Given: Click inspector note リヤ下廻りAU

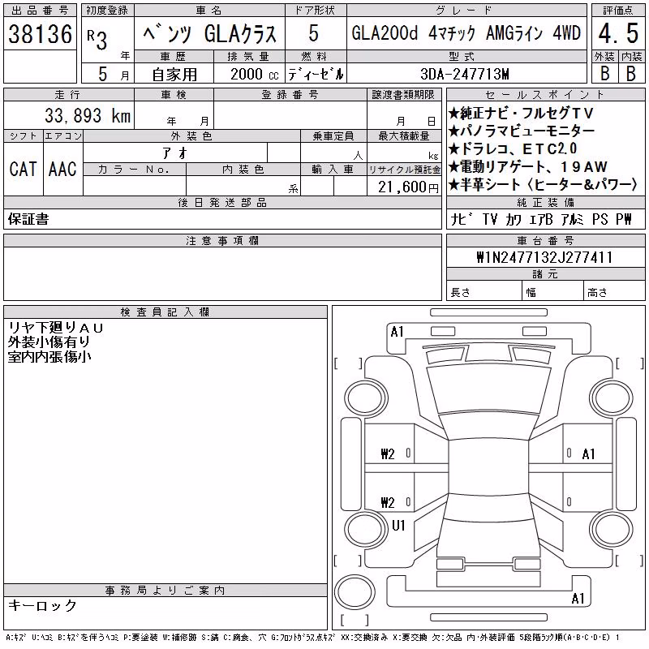Looking at the screenshot, I should (x=55, y=328).
